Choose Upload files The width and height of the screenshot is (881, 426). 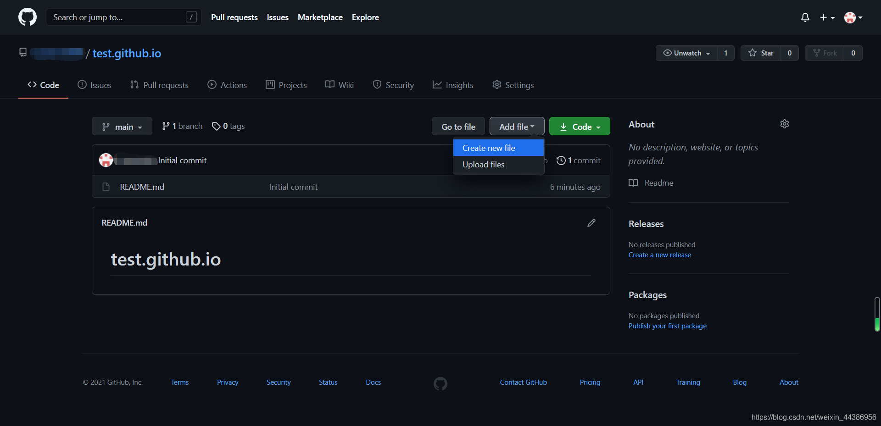click(x=499, y=165)
